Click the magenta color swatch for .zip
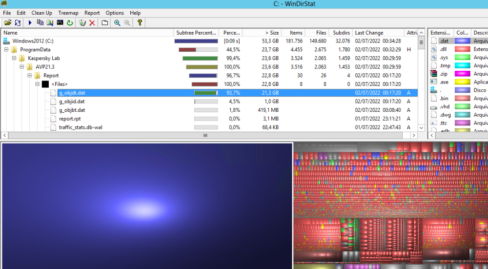Image resolution: width=488 pixels, height=269 pixels. pyautogui.click(x=463, y=74)
